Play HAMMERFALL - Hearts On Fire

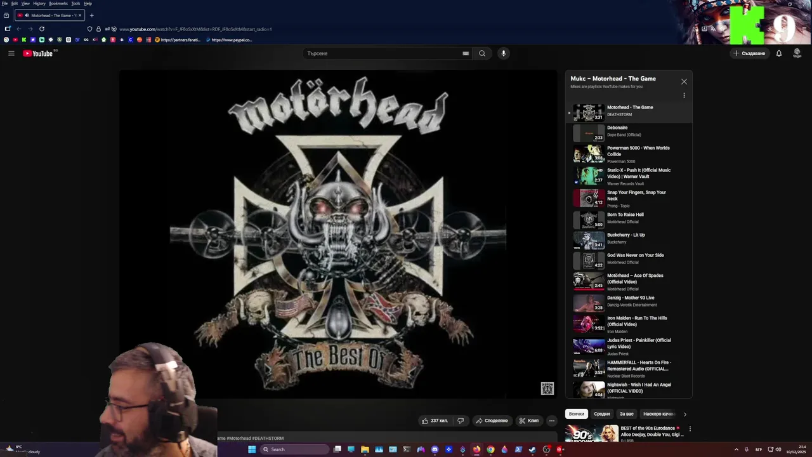click(629, 369)
